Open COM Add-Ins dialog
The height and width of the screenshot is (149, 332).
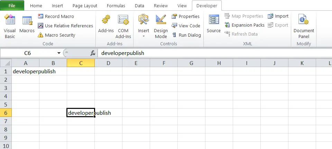(123, 27)
